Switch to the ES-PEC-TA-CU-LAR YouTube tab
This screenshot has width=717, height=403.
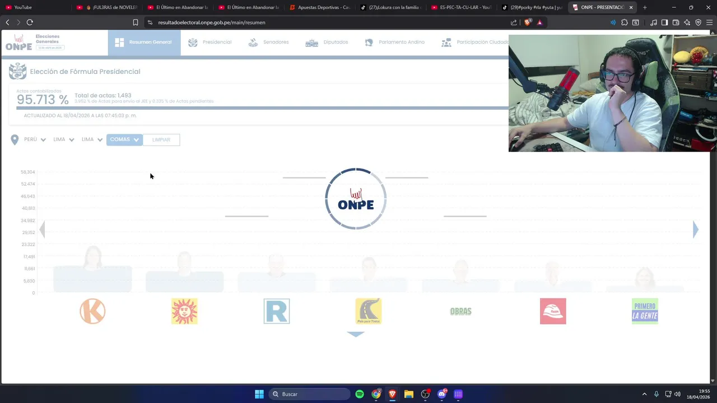click(462, 7)
